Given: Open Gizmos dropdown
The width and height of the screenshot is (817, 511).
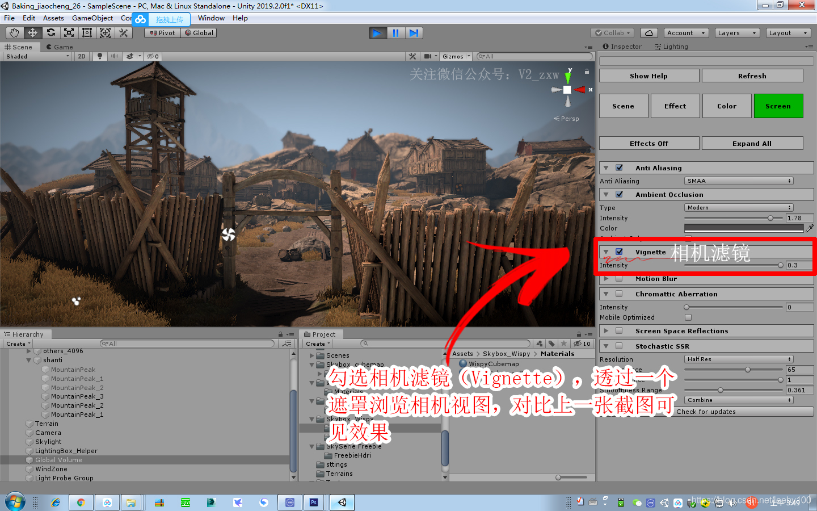Looking at the screenshot, I should click(456, 56).
